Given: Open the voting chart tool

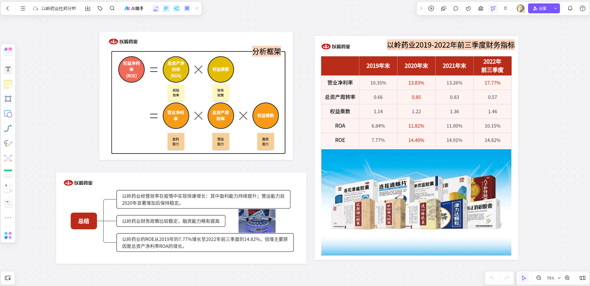Looking at the screenshot, I should (481, 8).
